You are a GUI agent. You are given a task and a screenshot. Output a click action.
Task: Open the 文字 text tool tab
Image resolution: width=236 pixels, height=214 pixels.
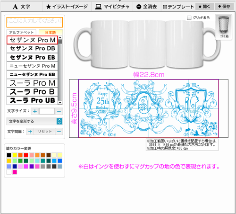click(21, 7)
